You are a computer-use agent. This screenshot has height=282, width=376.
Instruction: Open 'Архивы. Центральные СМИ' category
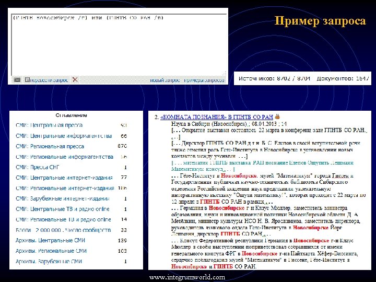(x=50, y=240)
